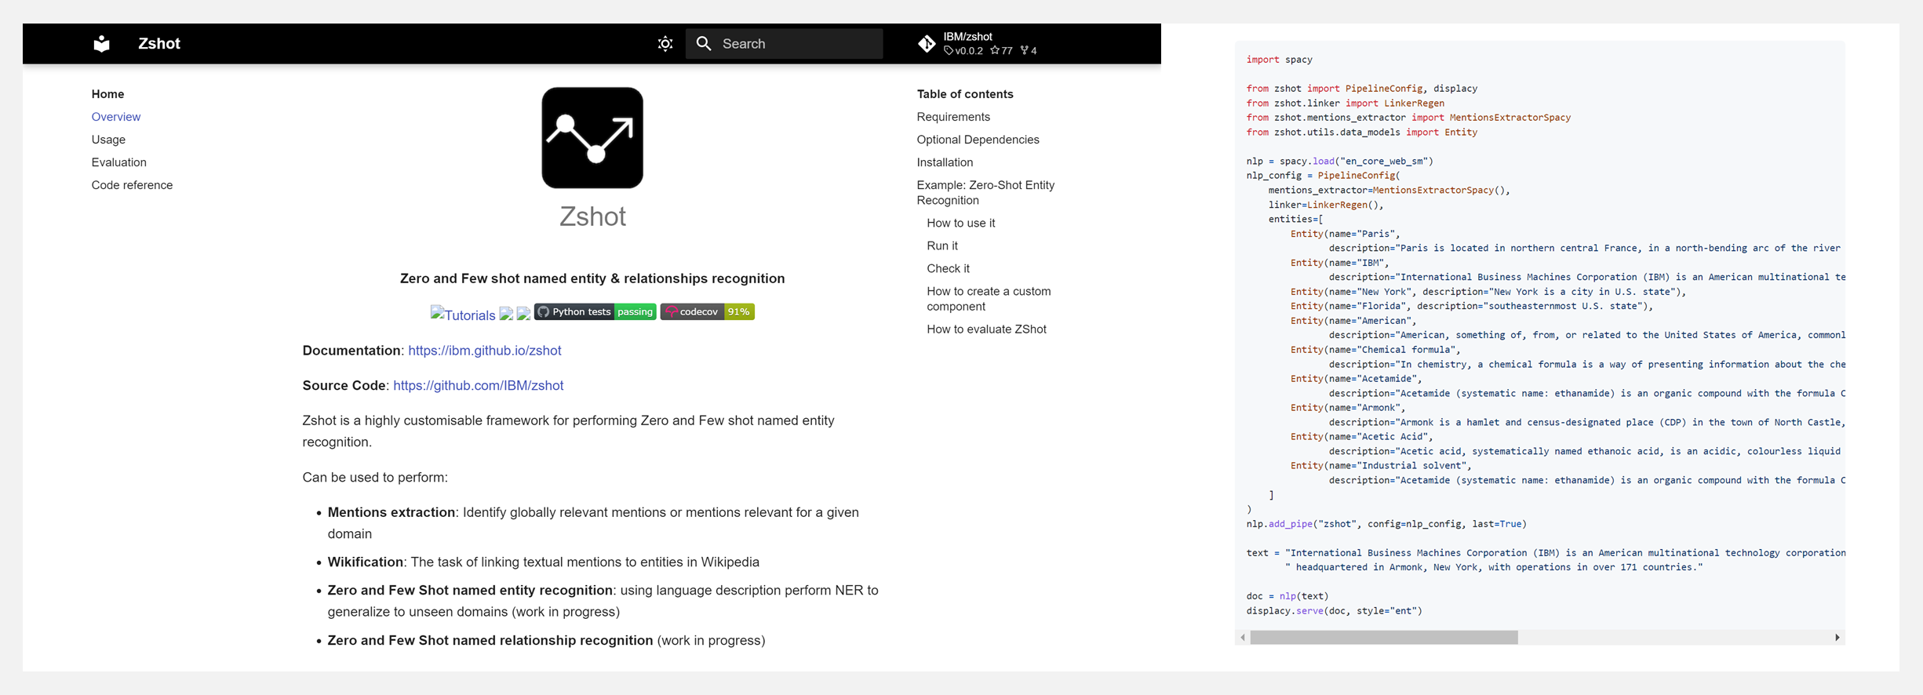Click the 'Table of contents' heading
1923x695 pixels.
[x=965, y=94]
